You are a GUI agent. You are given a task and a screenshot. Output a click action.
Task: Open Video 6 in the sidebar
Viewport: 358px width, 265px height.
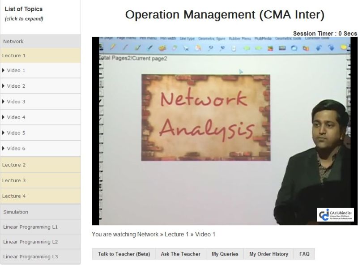pyautogui.click(x=16, y=149)
